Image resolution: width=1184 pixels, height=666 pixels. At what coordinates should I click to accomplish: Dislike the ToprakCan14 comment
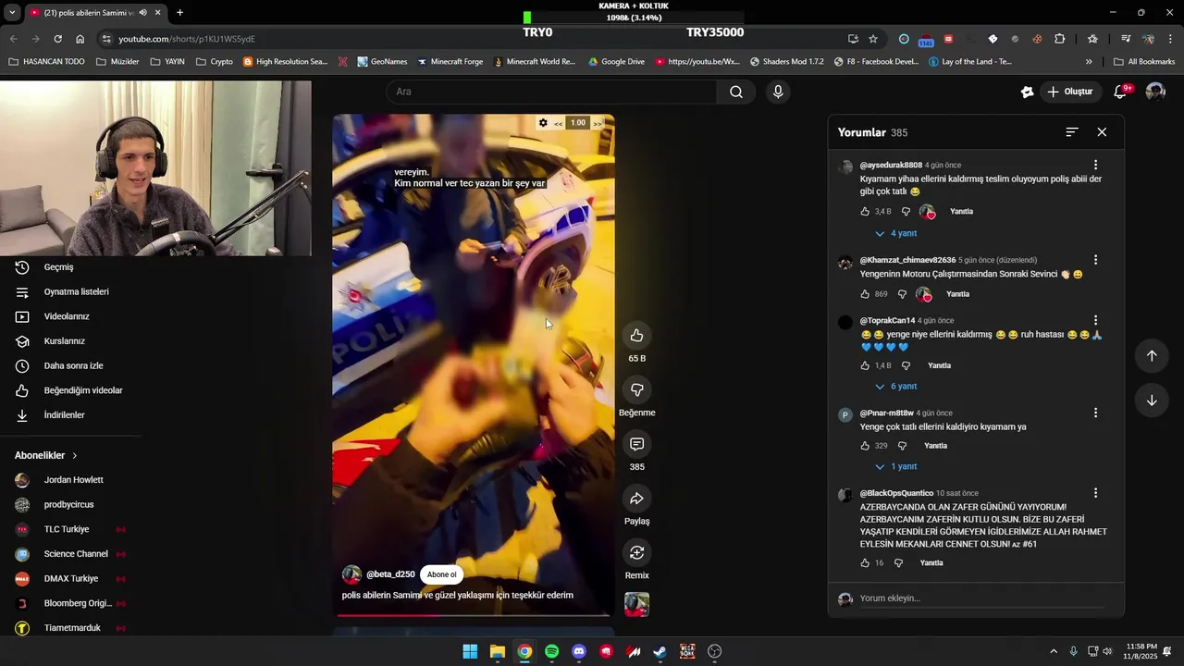click(906, 365)
